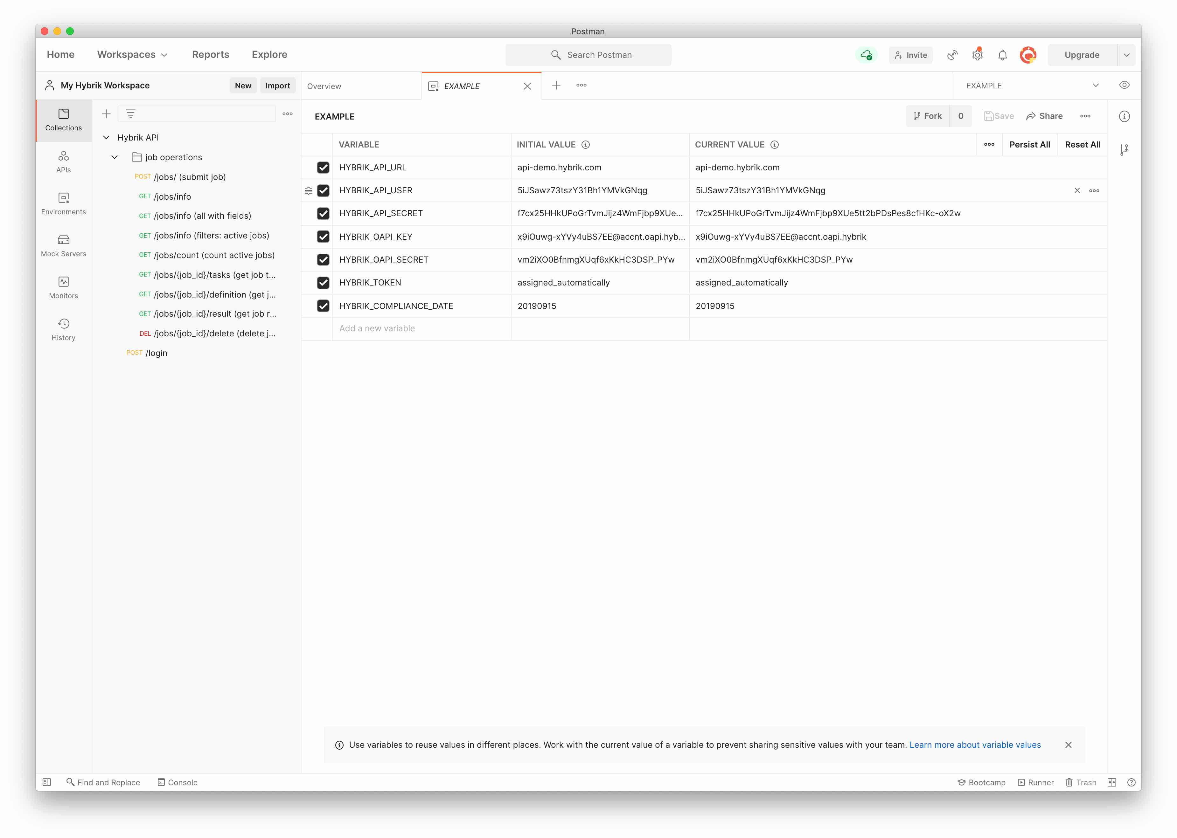Uncheck the HYBRIK_OAPI_KEY variable
Screen dimensions: 1177x838
[x=323, y=236]
